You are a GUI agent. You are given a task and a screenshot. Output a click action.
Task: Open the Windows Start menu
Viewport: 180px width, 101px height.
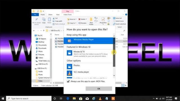coord(3,98)
